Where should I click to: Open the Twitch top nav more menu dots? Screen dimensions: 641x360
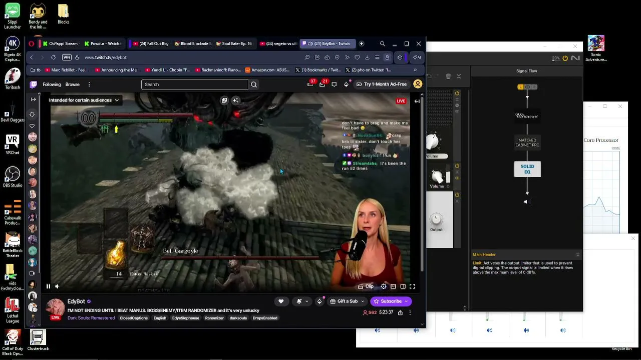[x=89, y=84]
